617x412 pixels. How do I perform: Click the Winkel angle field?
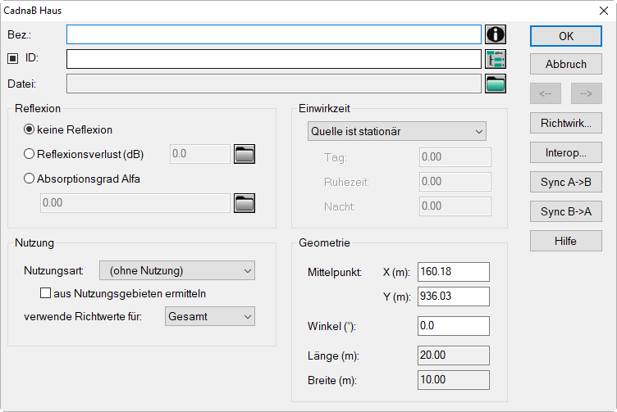pyautogui.click(x=454, y=326)
